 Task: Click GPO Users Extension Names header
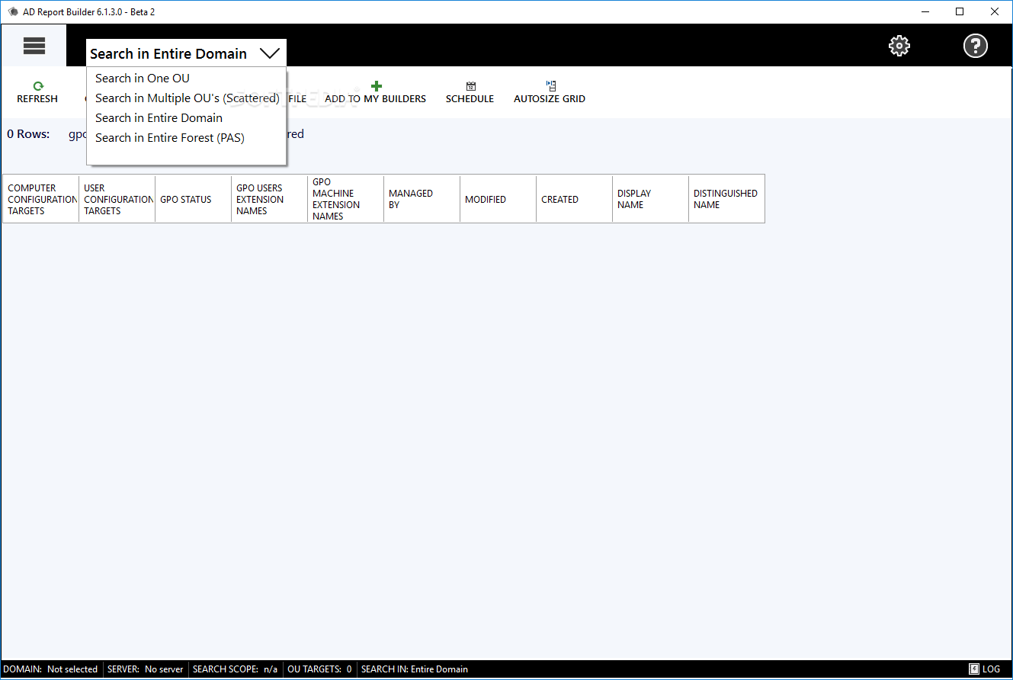[270, 199]
